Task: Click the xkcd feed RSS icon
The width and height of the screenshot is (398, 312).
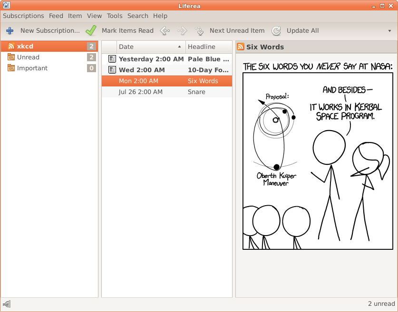Action: pos(11,47)
